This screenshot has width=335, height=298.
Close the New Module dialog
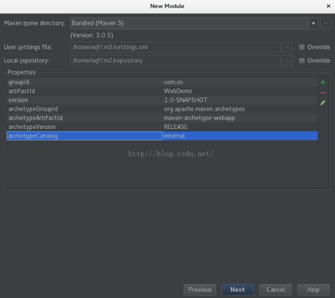click(329, 6)
